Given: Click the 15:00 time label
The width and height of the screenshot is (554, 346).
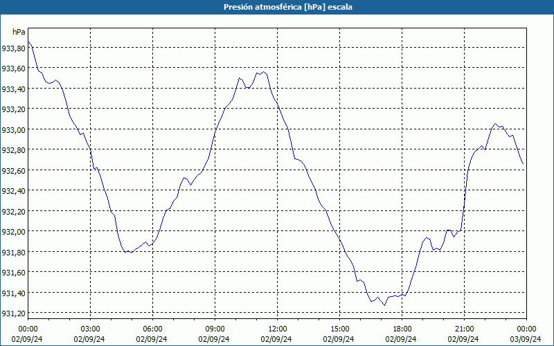Looking at the screenshot, I should tap(339, 329).
